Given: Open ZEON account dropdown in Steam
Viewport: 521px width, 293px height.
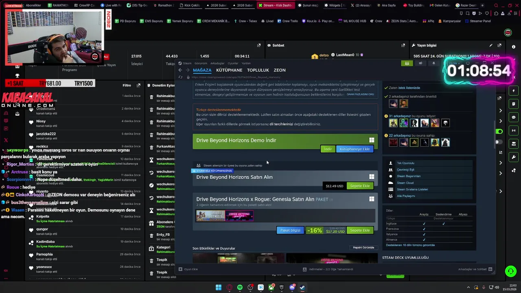Looking at the screenshot, I should [454, 63].
